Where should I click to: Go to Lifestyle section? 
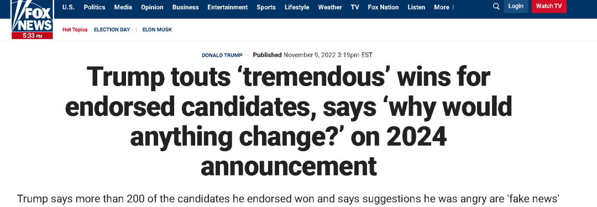pos(297,7)
